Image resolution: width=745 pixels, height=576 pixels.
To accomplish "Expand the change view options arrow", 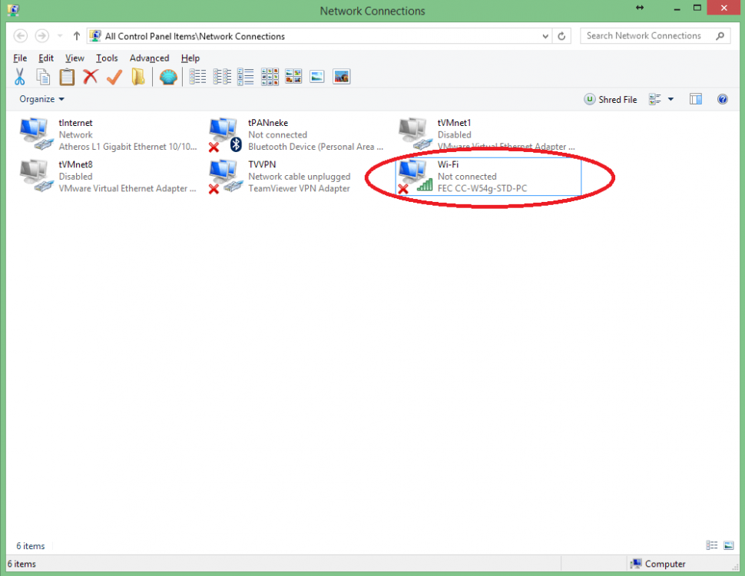I will [670, 99].
